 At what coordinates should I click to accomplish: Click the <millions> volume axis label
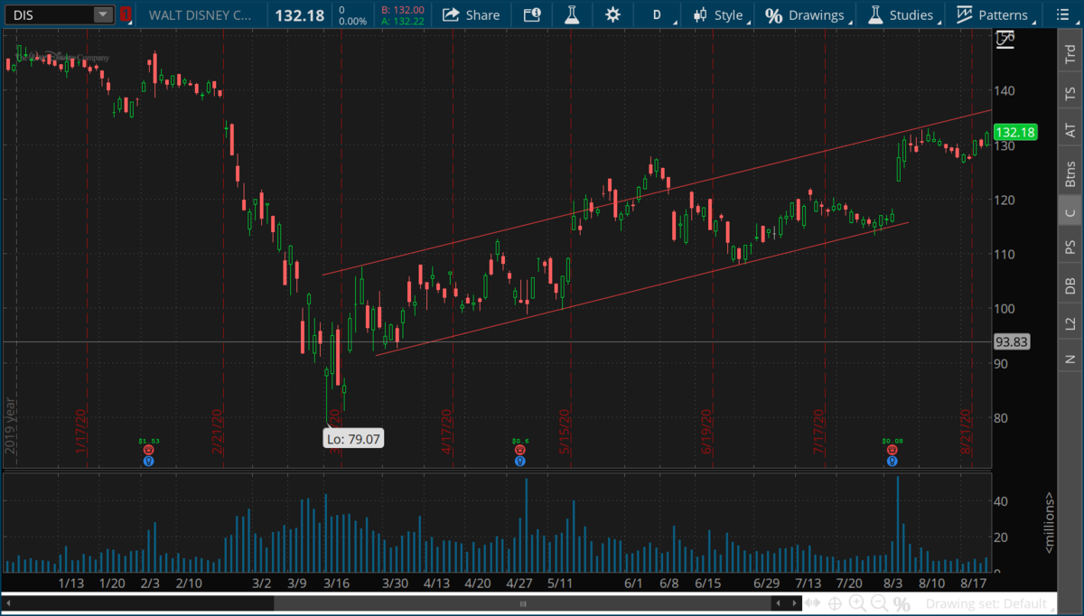pyautogui.click(x=1050, y=523)
